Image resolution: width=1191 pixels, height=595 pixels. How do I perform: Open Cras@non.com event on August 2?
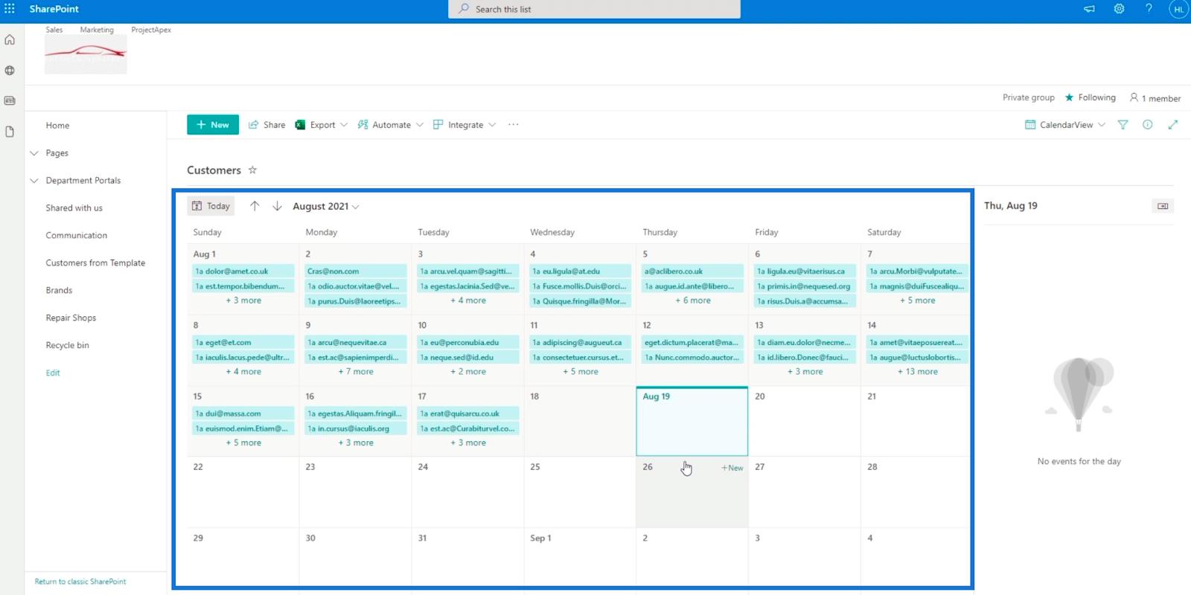coord(355,271)
